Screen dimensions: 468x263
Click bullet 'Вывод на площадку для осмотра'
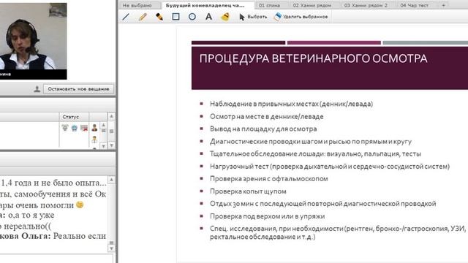pyautogui.click(x=263, y=129)
